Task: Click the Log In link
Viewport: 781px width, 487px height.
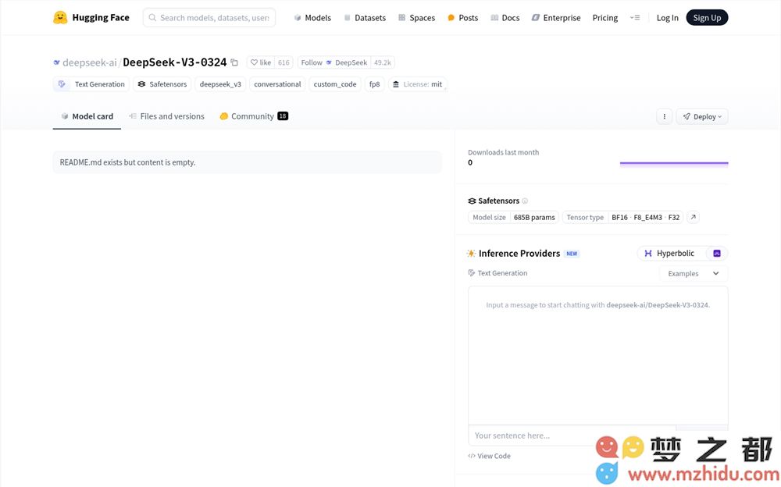Action: (667, 17)
